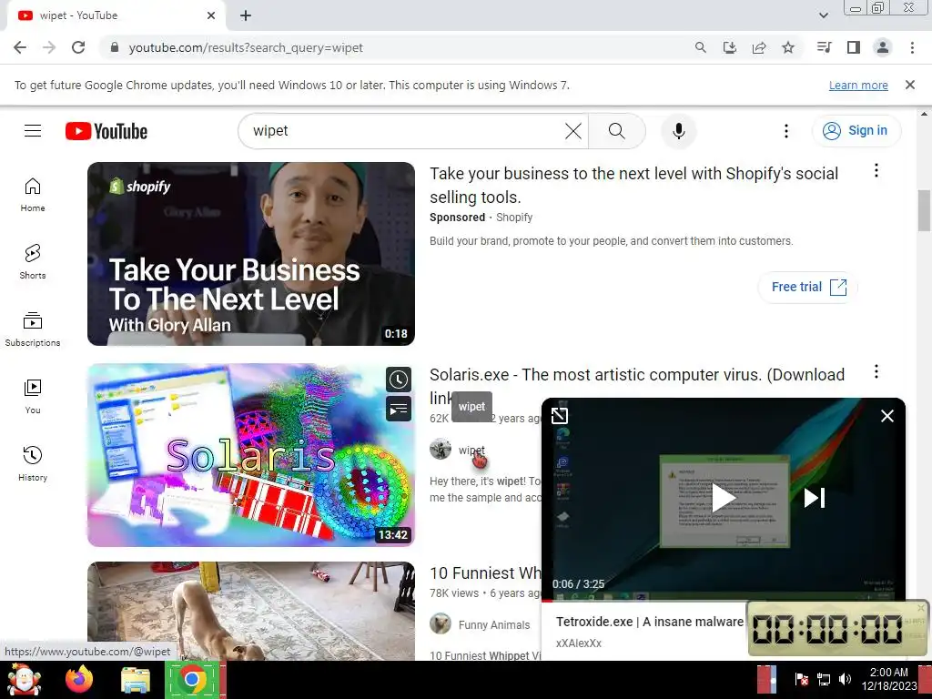The image size is (932, 699).
Task: Open the Shopify ad thumbnail
Action: pos(251,254)
